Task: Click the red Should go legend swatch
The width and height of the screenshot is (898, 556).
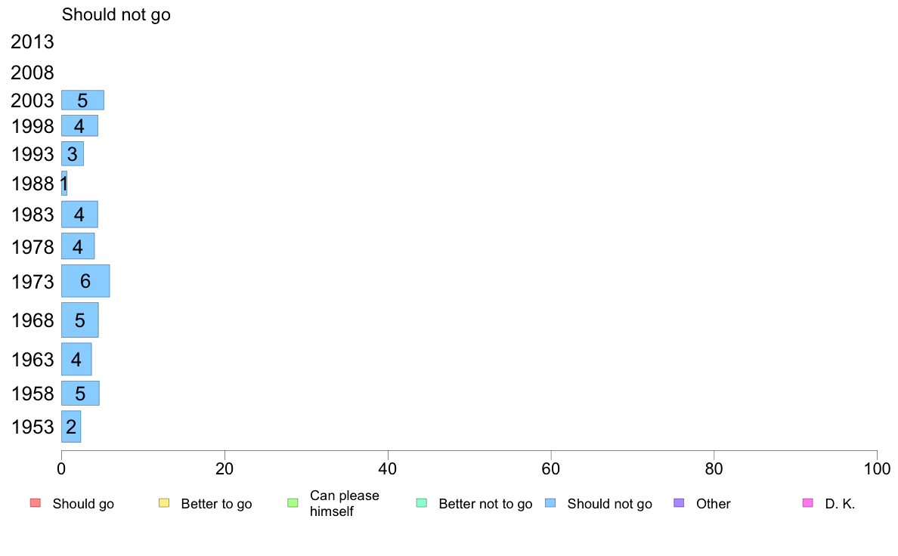Action: 36,503
